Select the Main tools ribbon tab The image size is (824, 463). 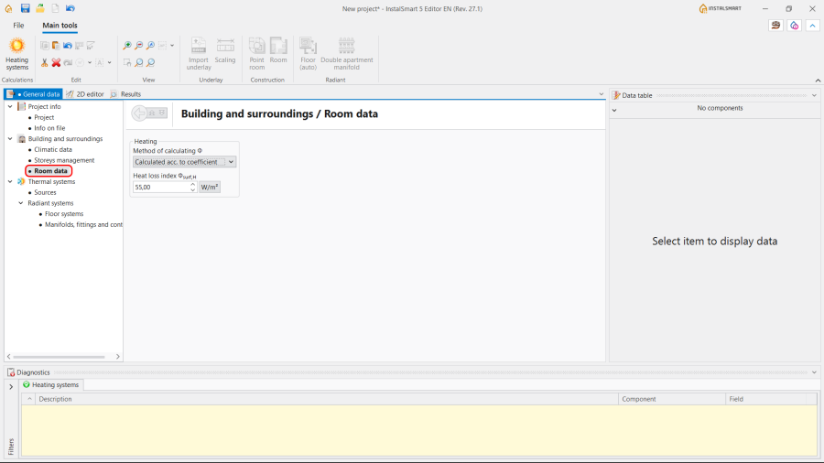tap(60, 26)
